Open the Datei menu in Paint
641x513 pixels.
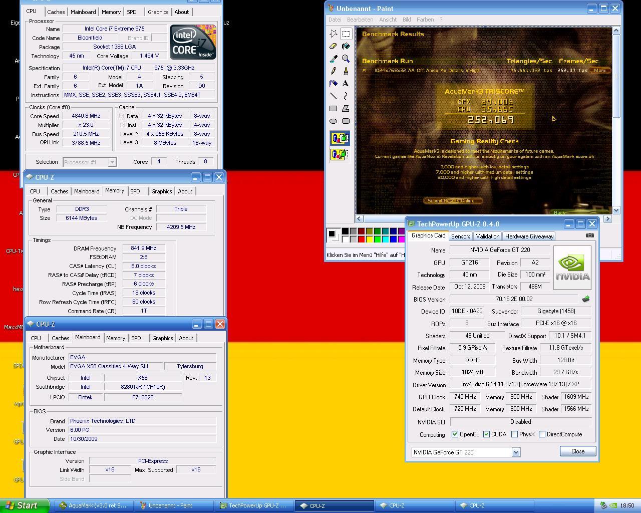(x=335, y=20)
